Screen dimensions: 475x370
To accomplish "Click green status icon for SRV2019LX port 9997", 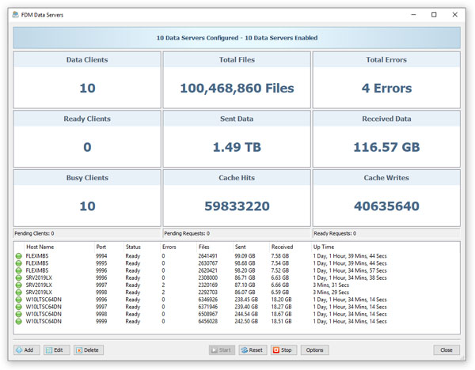I will [x=19, y=285].
